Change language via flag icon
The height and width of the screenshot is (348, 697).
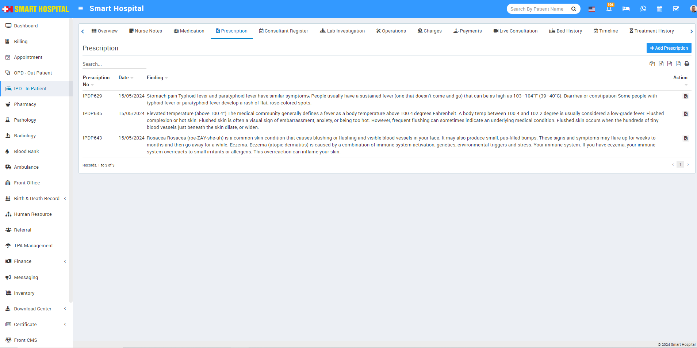click(x=591, y=9)
